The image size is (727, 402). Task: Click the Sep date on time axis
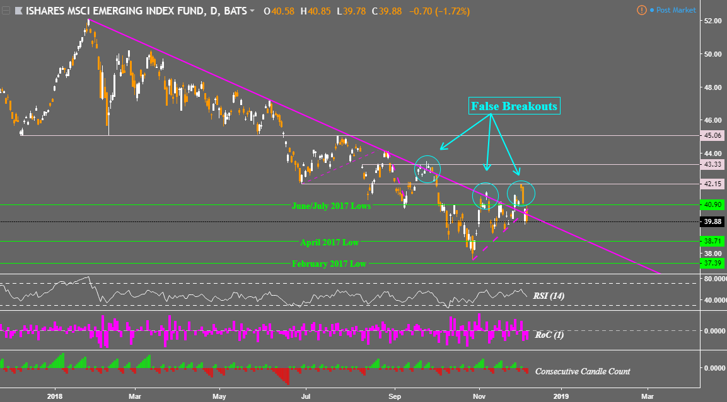pos(395,396)
